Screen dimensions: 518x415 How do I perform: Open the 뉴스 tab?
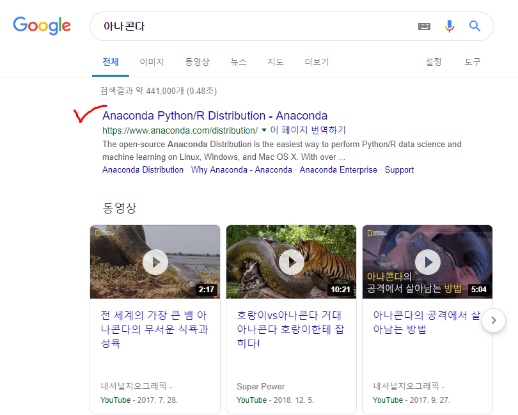tap(238, 62)
